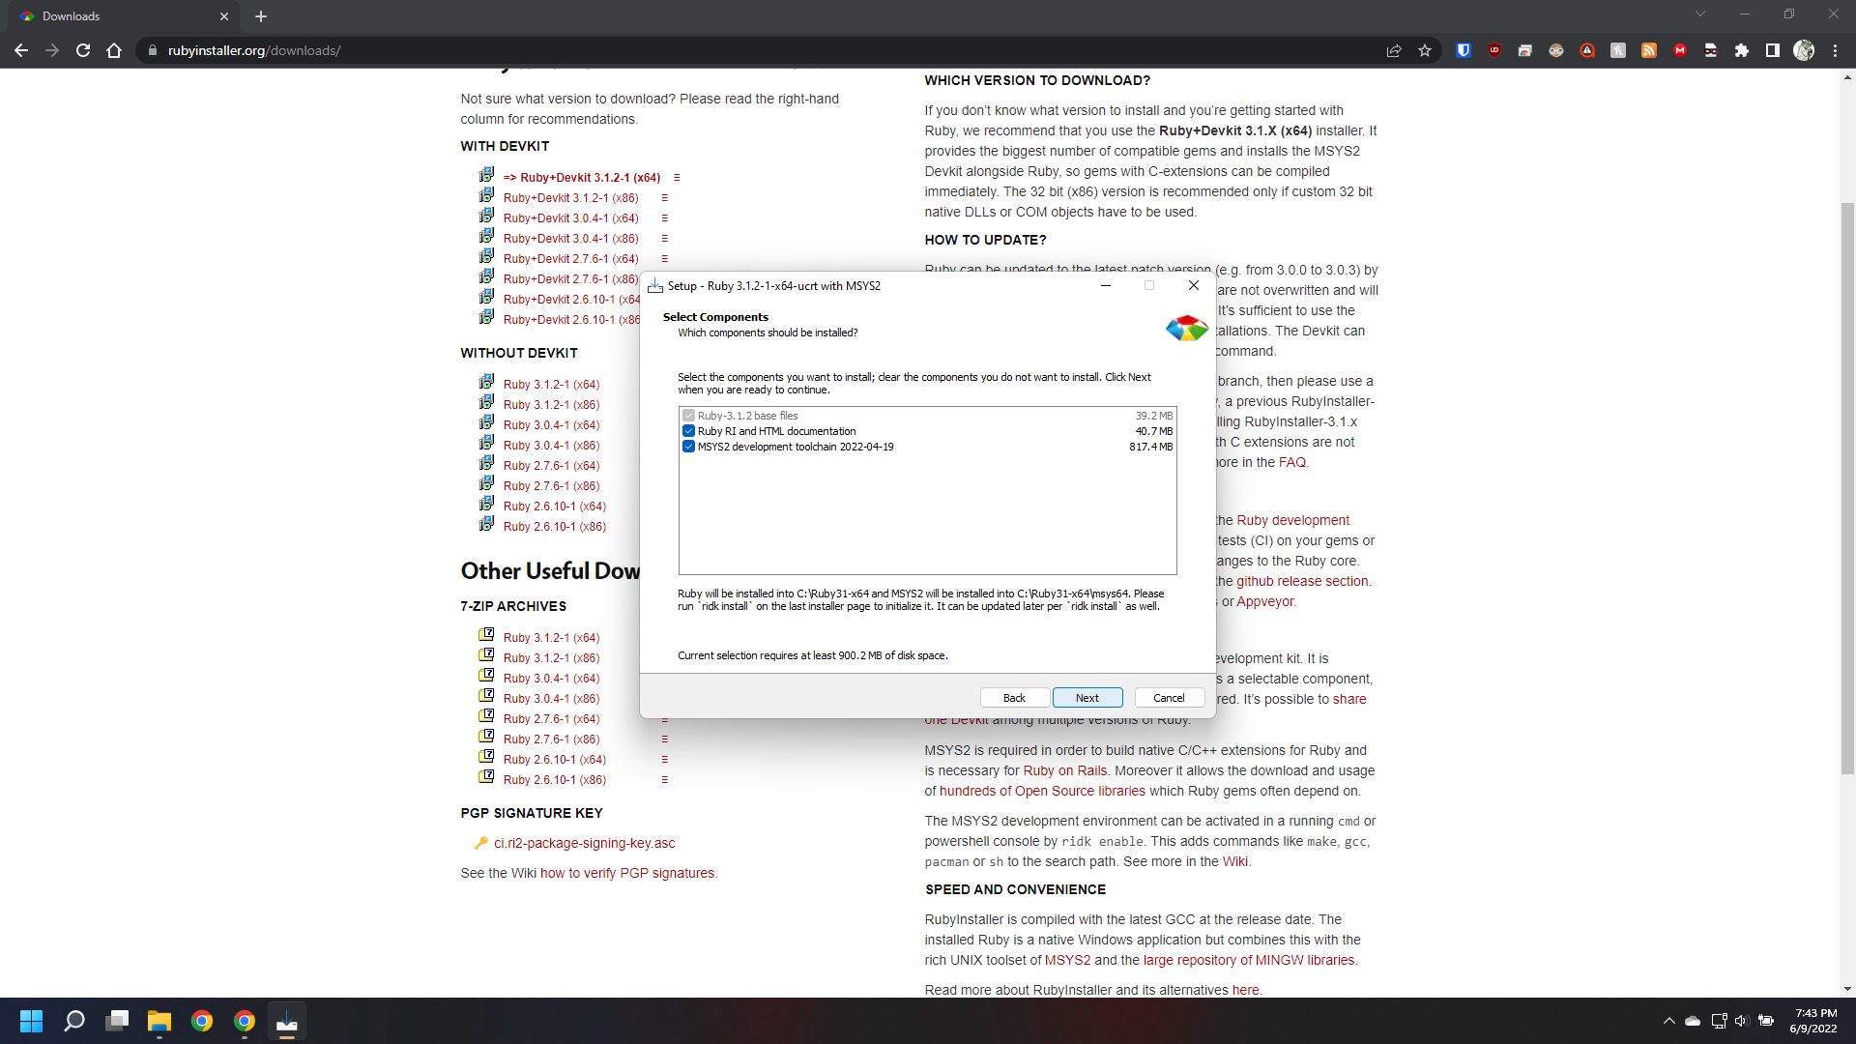The height and width of the screenshot is (1044, 1856).
Task: Click Back in Ruby setup dialog
Action: [x=1014, y=698]
